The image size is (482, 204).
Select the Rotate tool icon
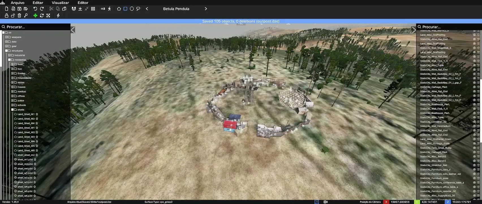[x=42, y=16]
